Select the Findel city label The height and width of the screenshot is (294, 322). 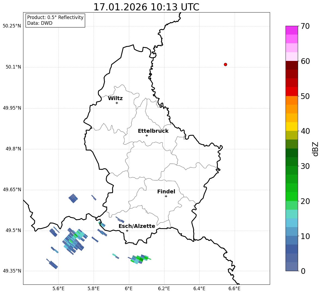[166, 191]
